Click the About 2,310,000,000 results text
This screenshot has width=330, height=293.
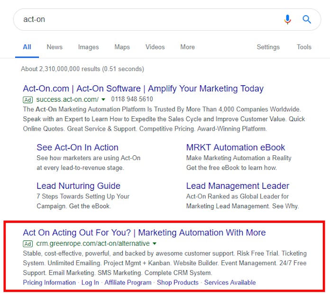pyautogui.click(x=82, y=69)
